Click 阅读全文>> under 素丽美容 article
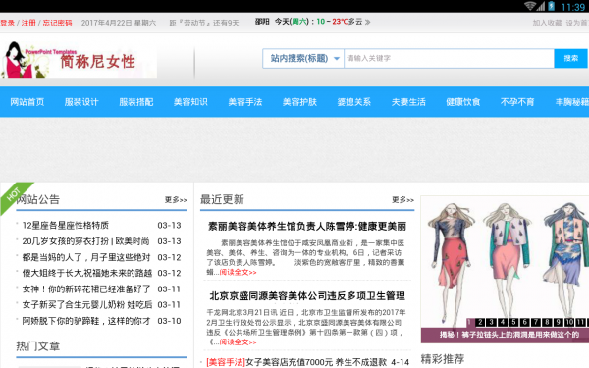Screen dimensions: 589x368 (238, 272)
